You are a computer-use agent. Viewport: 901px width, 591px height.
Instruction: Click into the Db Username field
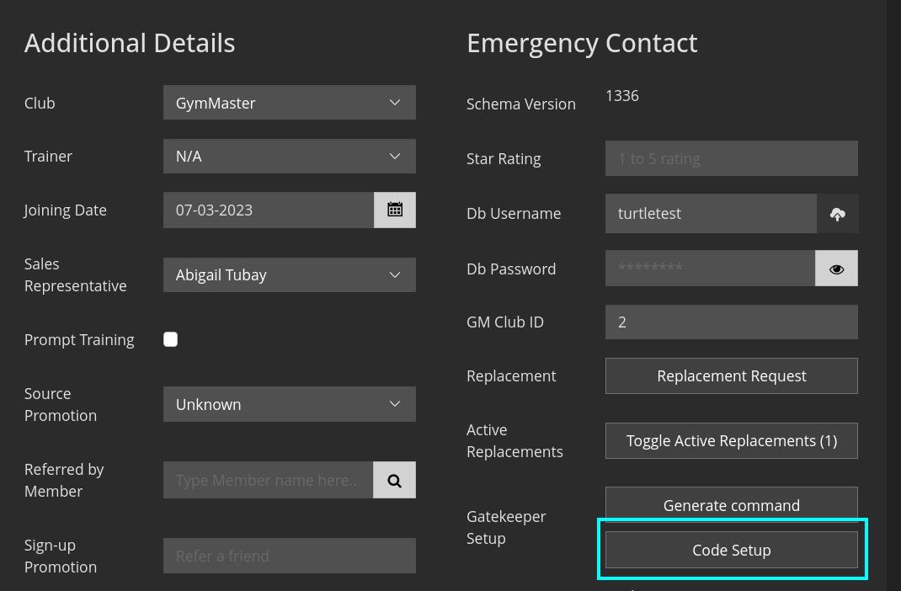[x=710, y=214]
